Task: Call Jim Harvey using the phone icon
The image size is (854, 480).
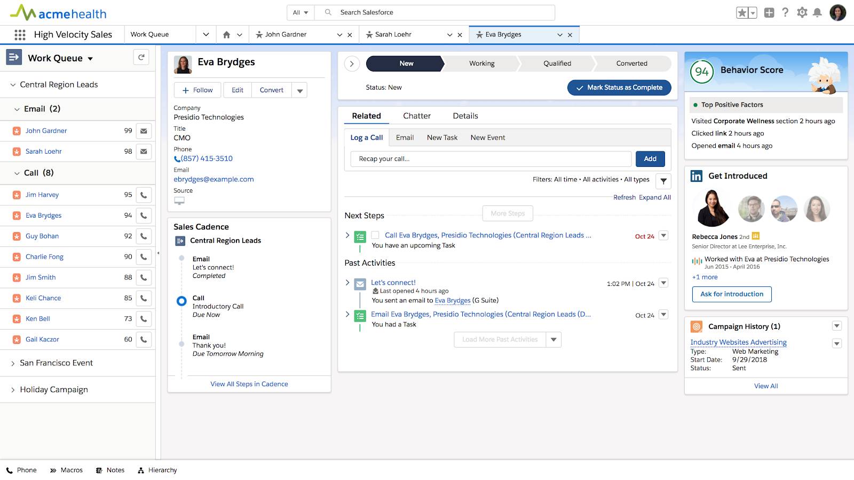Action: tap(143, 195)
